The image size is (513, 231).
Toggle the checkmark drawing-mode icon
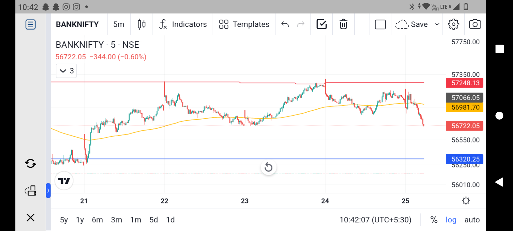pos(322,24)
